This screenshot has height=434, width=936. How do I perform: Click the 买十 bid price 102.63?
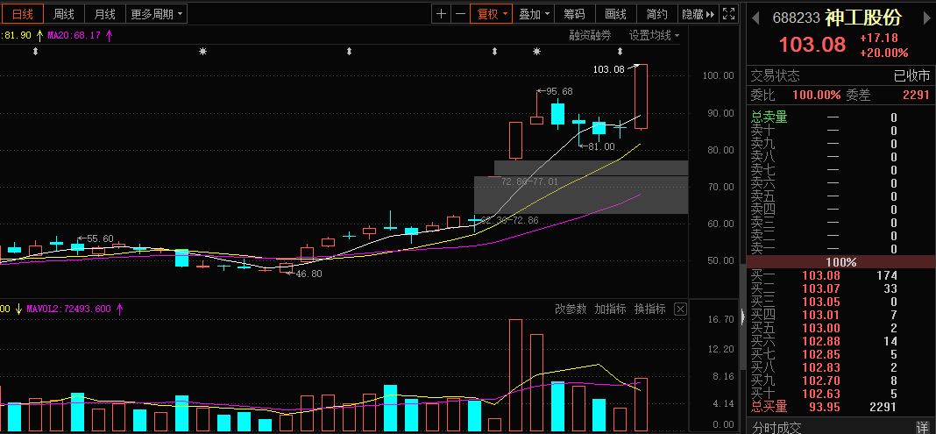pos(821,394)
